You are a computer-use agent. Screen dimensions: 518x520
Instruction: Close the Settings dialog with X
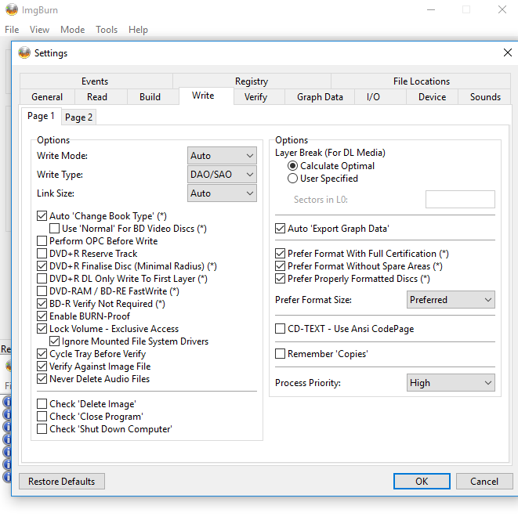[507, 52]
